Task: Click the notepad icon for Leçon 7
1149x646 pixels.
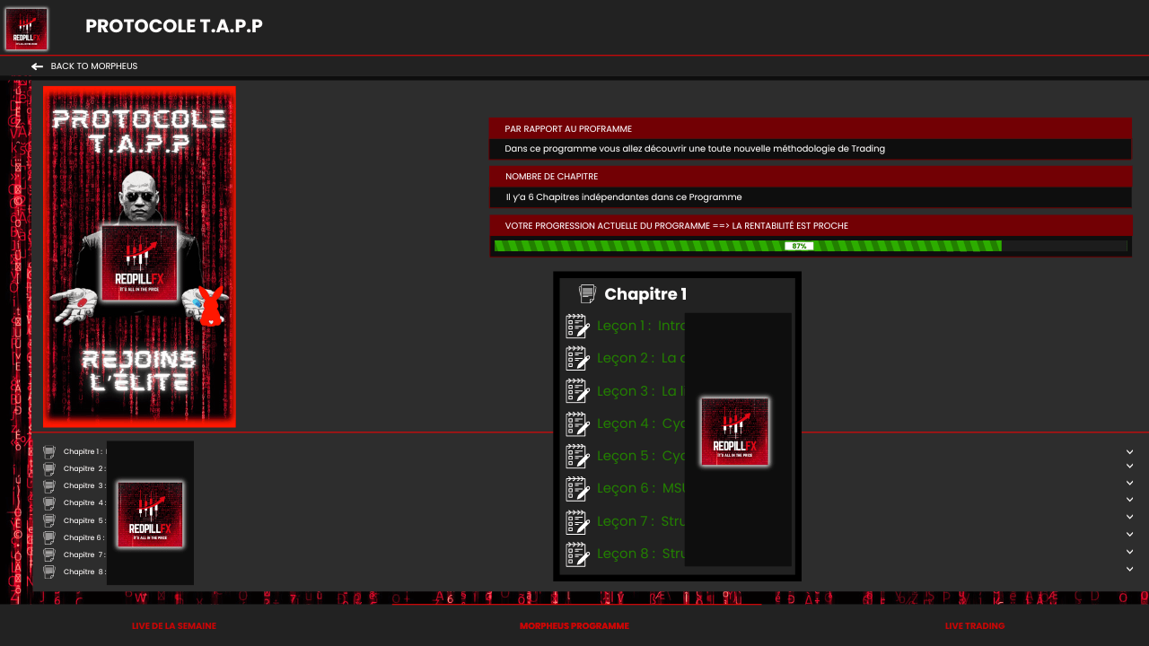Action: pos(577,521)
